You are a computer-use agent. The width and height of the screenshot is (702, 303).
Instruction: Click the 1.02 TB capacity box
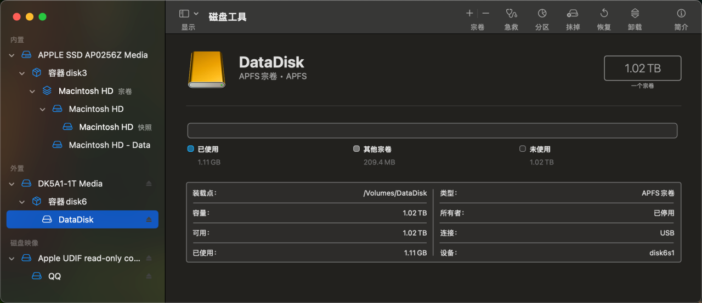point(642,68)
